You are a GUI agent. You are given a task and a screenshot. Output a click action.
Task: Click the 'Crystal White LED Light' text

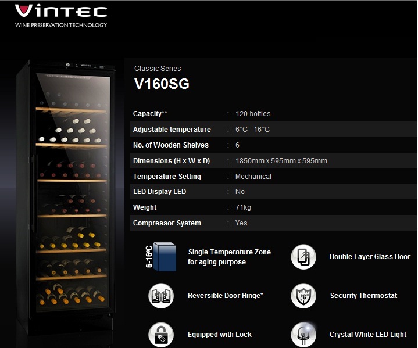pyautogui.click(x=368, y=335)
